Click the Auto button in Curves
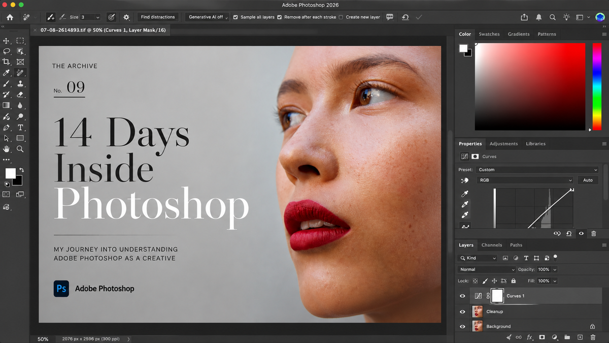The image size is (609, 343). (588, 180)
